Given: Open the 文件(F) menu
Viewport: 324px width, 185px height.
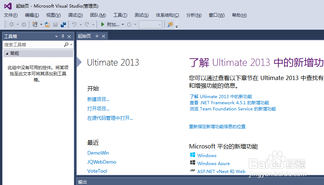Looking at the screenshot, I should click(x=11, y=15).
